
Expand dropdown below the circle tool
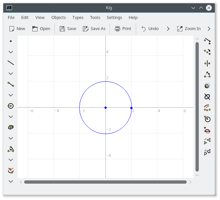pos(11,117)
